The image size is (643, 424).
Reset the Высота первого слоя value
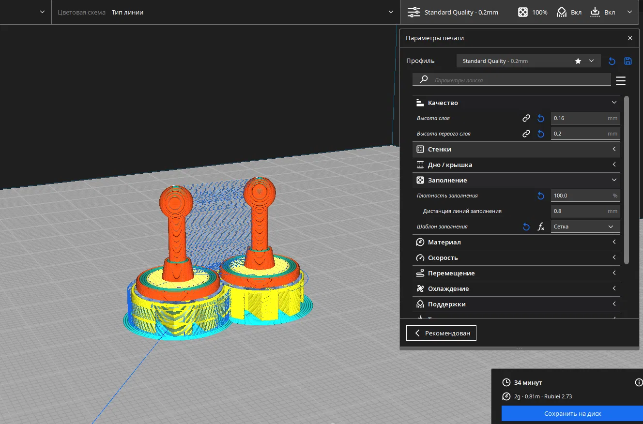point(541,134)
